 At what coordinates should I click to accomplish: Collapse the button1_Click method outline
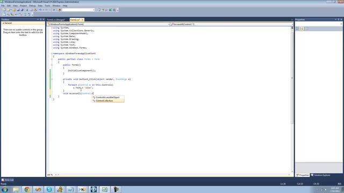52,79
